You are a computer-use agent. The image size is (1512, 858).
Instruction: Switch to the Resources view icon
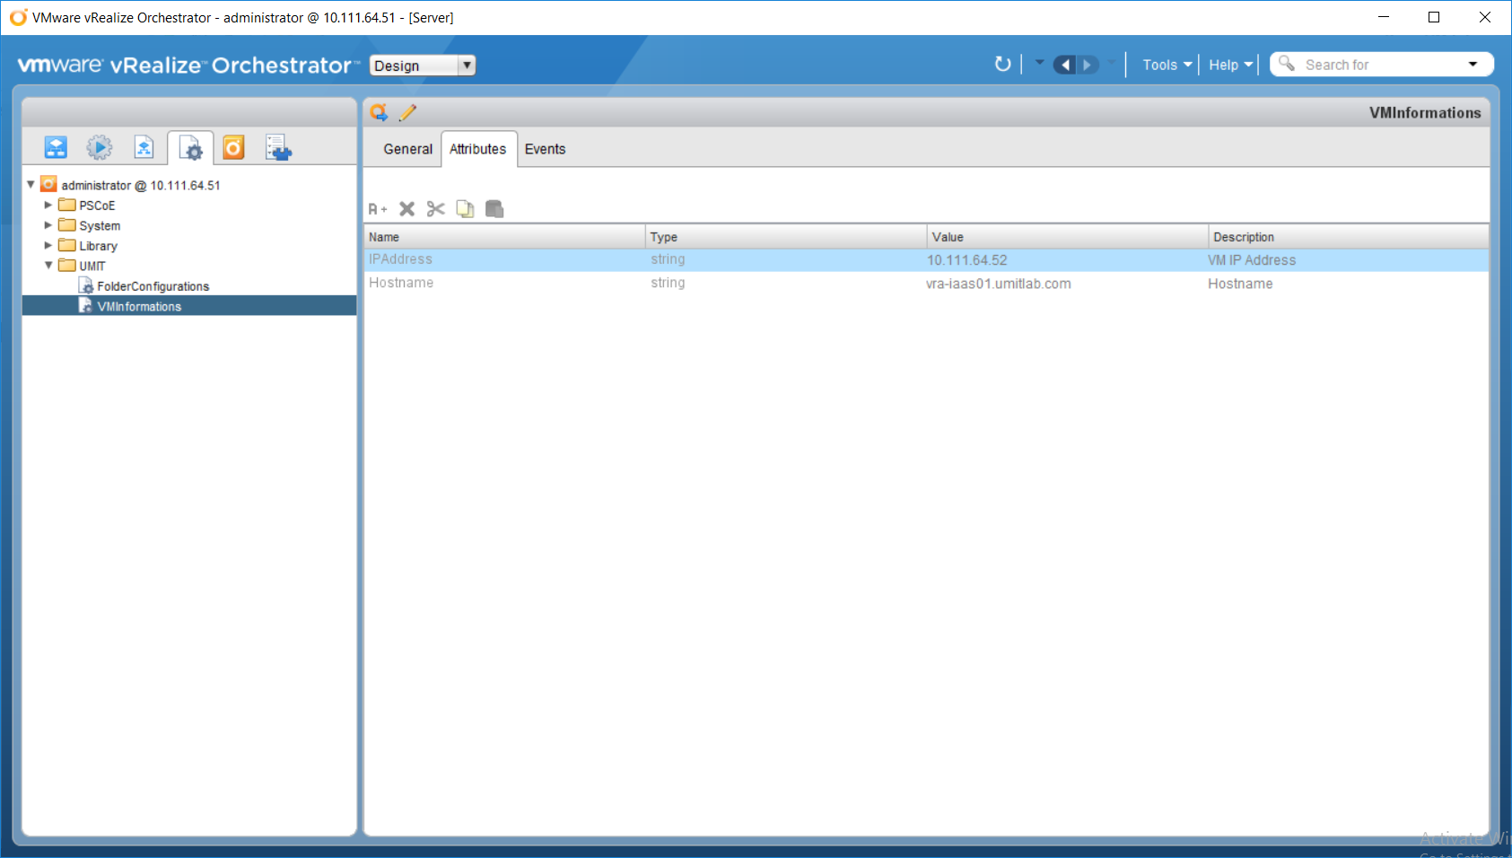[x=144, y=147]
